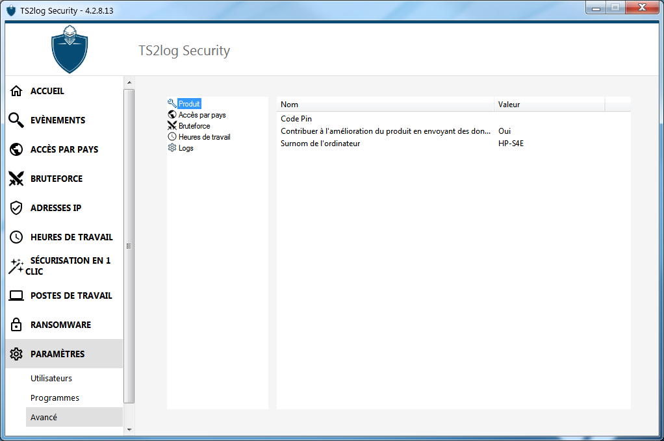664x441 pixels.
Task: Click the Produit wrench icon in tree
Action: pyautogui.click(x=172, y=103)
